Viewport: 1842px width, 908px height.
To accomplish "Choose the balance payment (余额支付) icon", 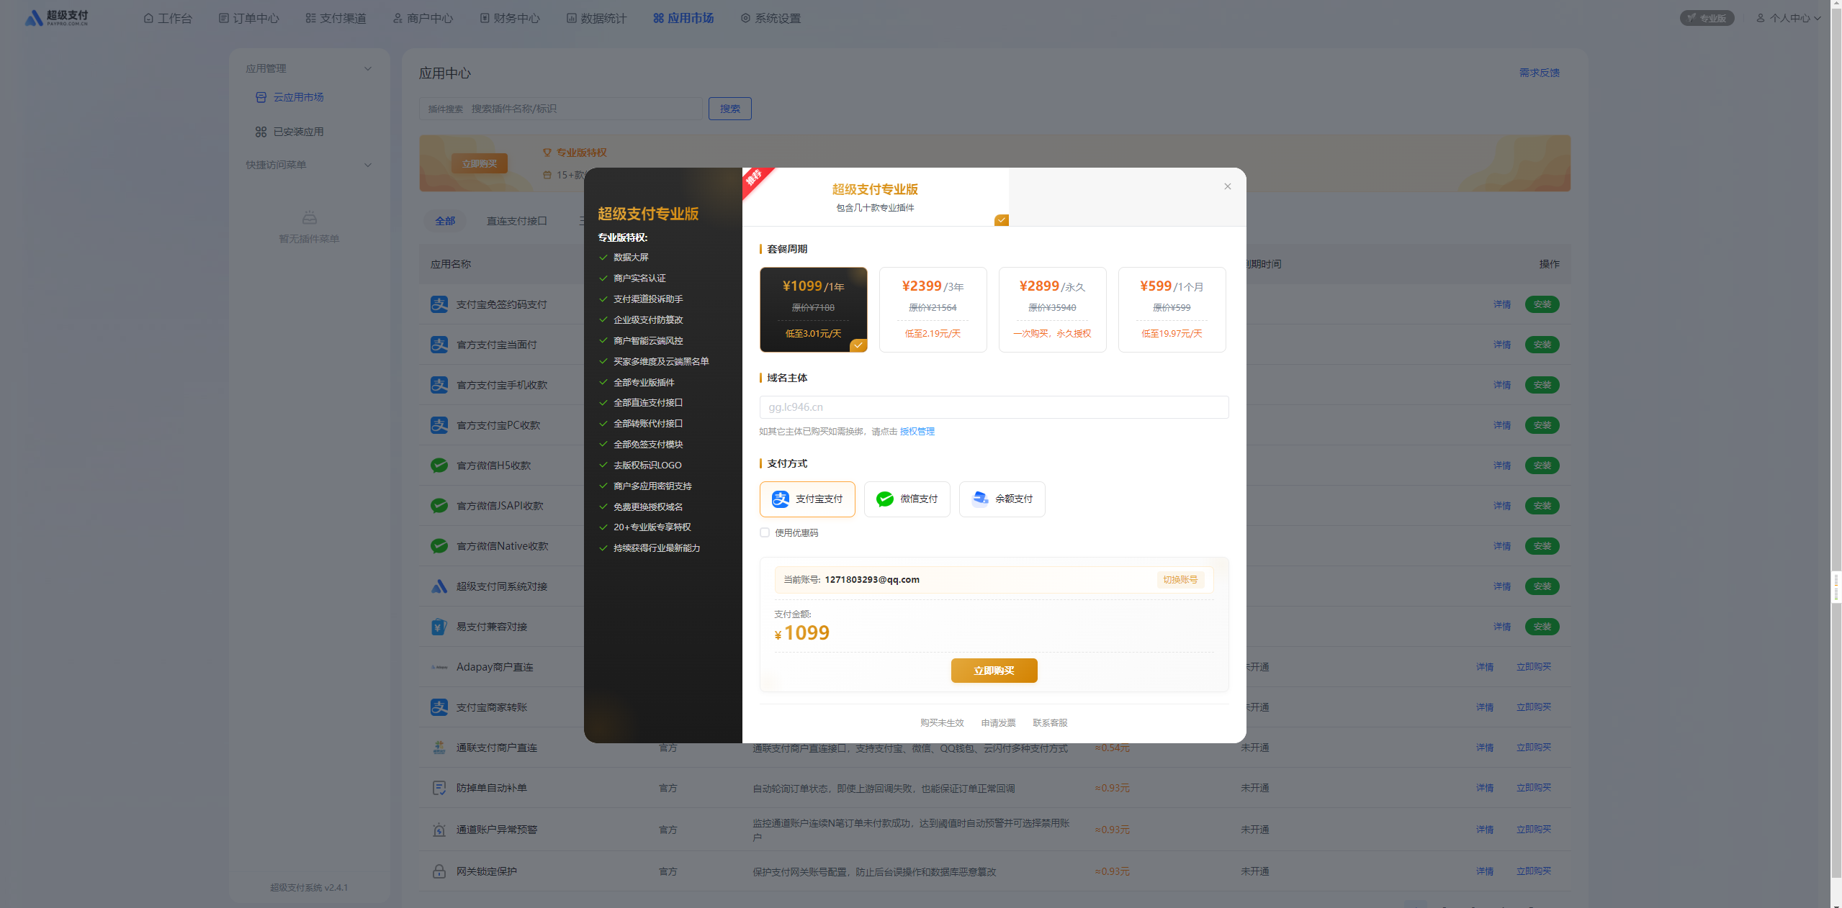I will click(980, 499).
